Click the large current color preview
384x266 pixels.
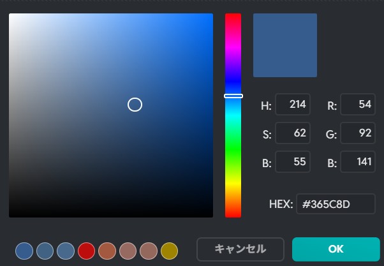[285, 45]
